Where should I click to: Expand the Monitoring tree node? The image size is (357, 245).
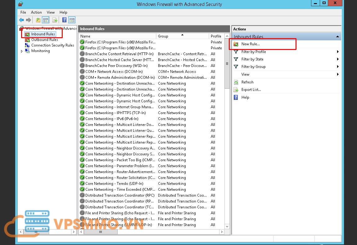[22, 51]
